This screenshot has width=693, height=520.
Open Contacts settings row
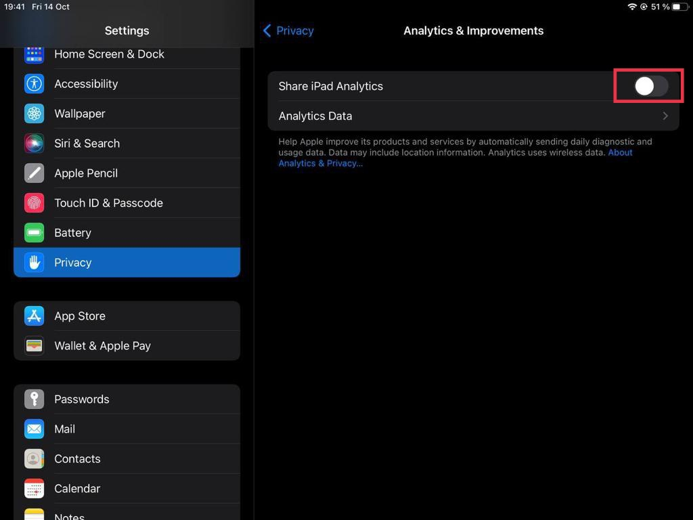pyautogui.click(x=127, y=458)
